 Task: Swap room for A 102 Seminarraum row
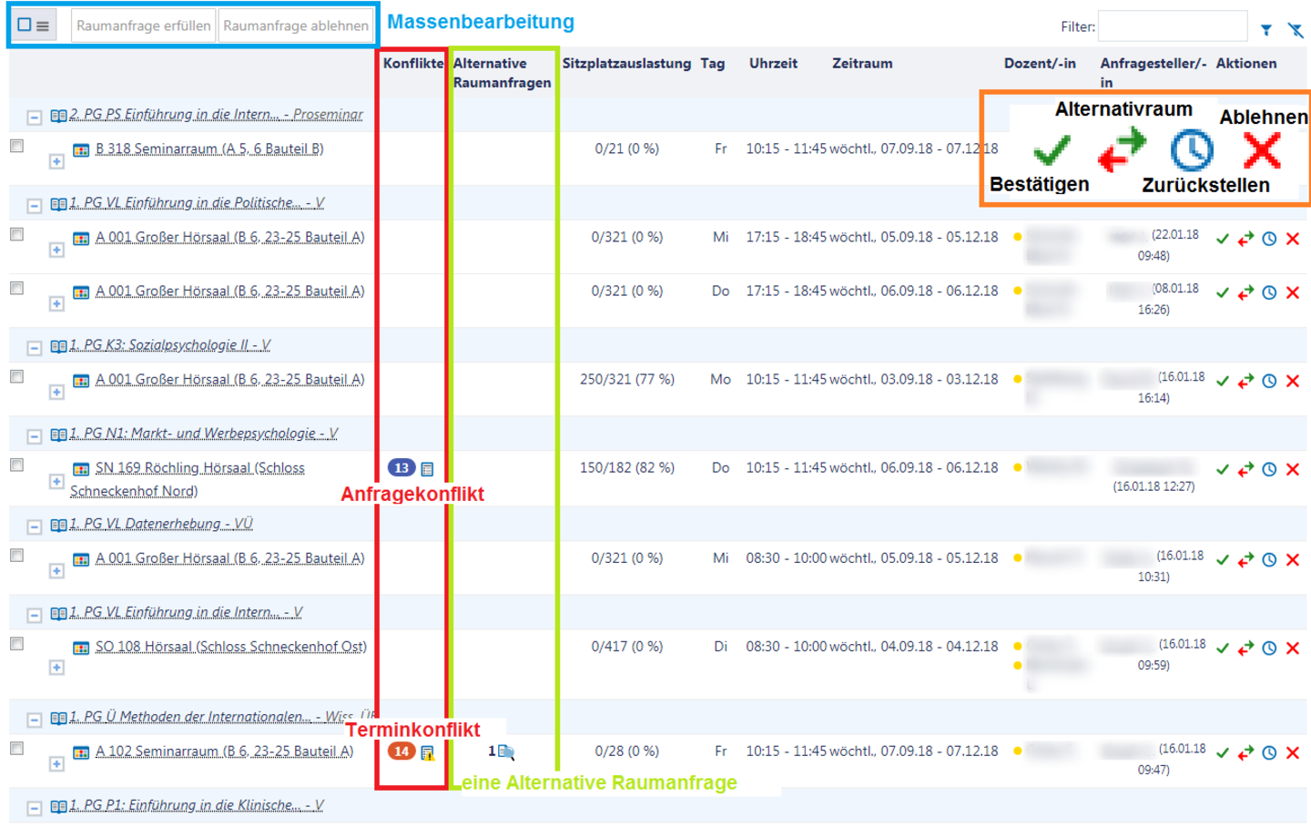[1245, 752]
